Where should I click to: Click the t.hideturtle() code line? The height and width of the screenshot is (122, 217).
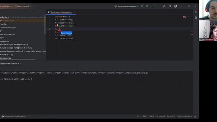tap(63, 35)
